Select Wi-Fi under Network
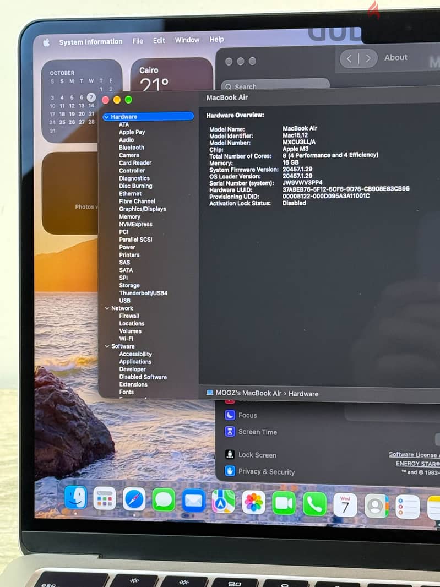 (126, 339)
